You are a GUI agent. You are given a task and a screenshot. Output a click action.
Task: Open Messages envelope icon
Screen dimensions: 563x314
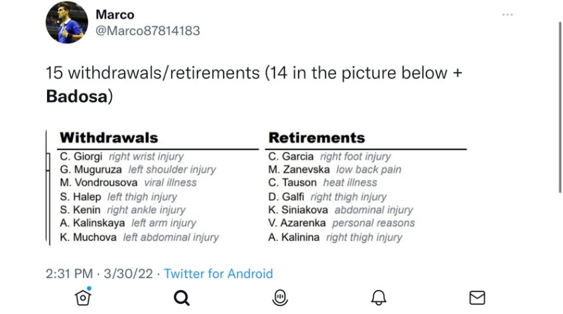477,297
